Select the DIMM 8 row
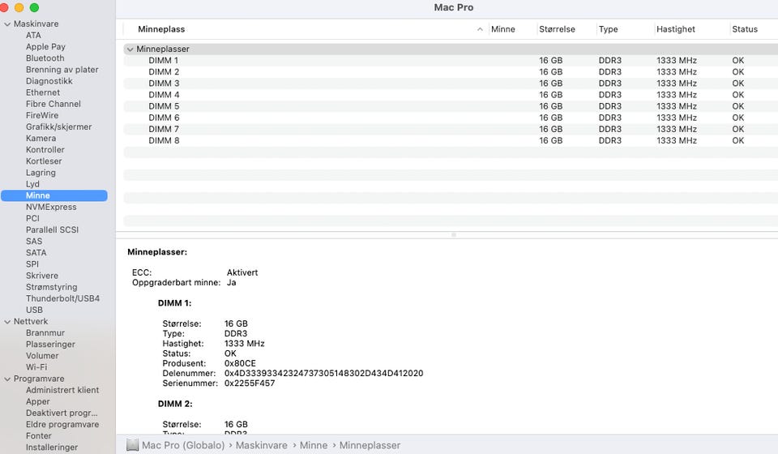 coord(451,140)
